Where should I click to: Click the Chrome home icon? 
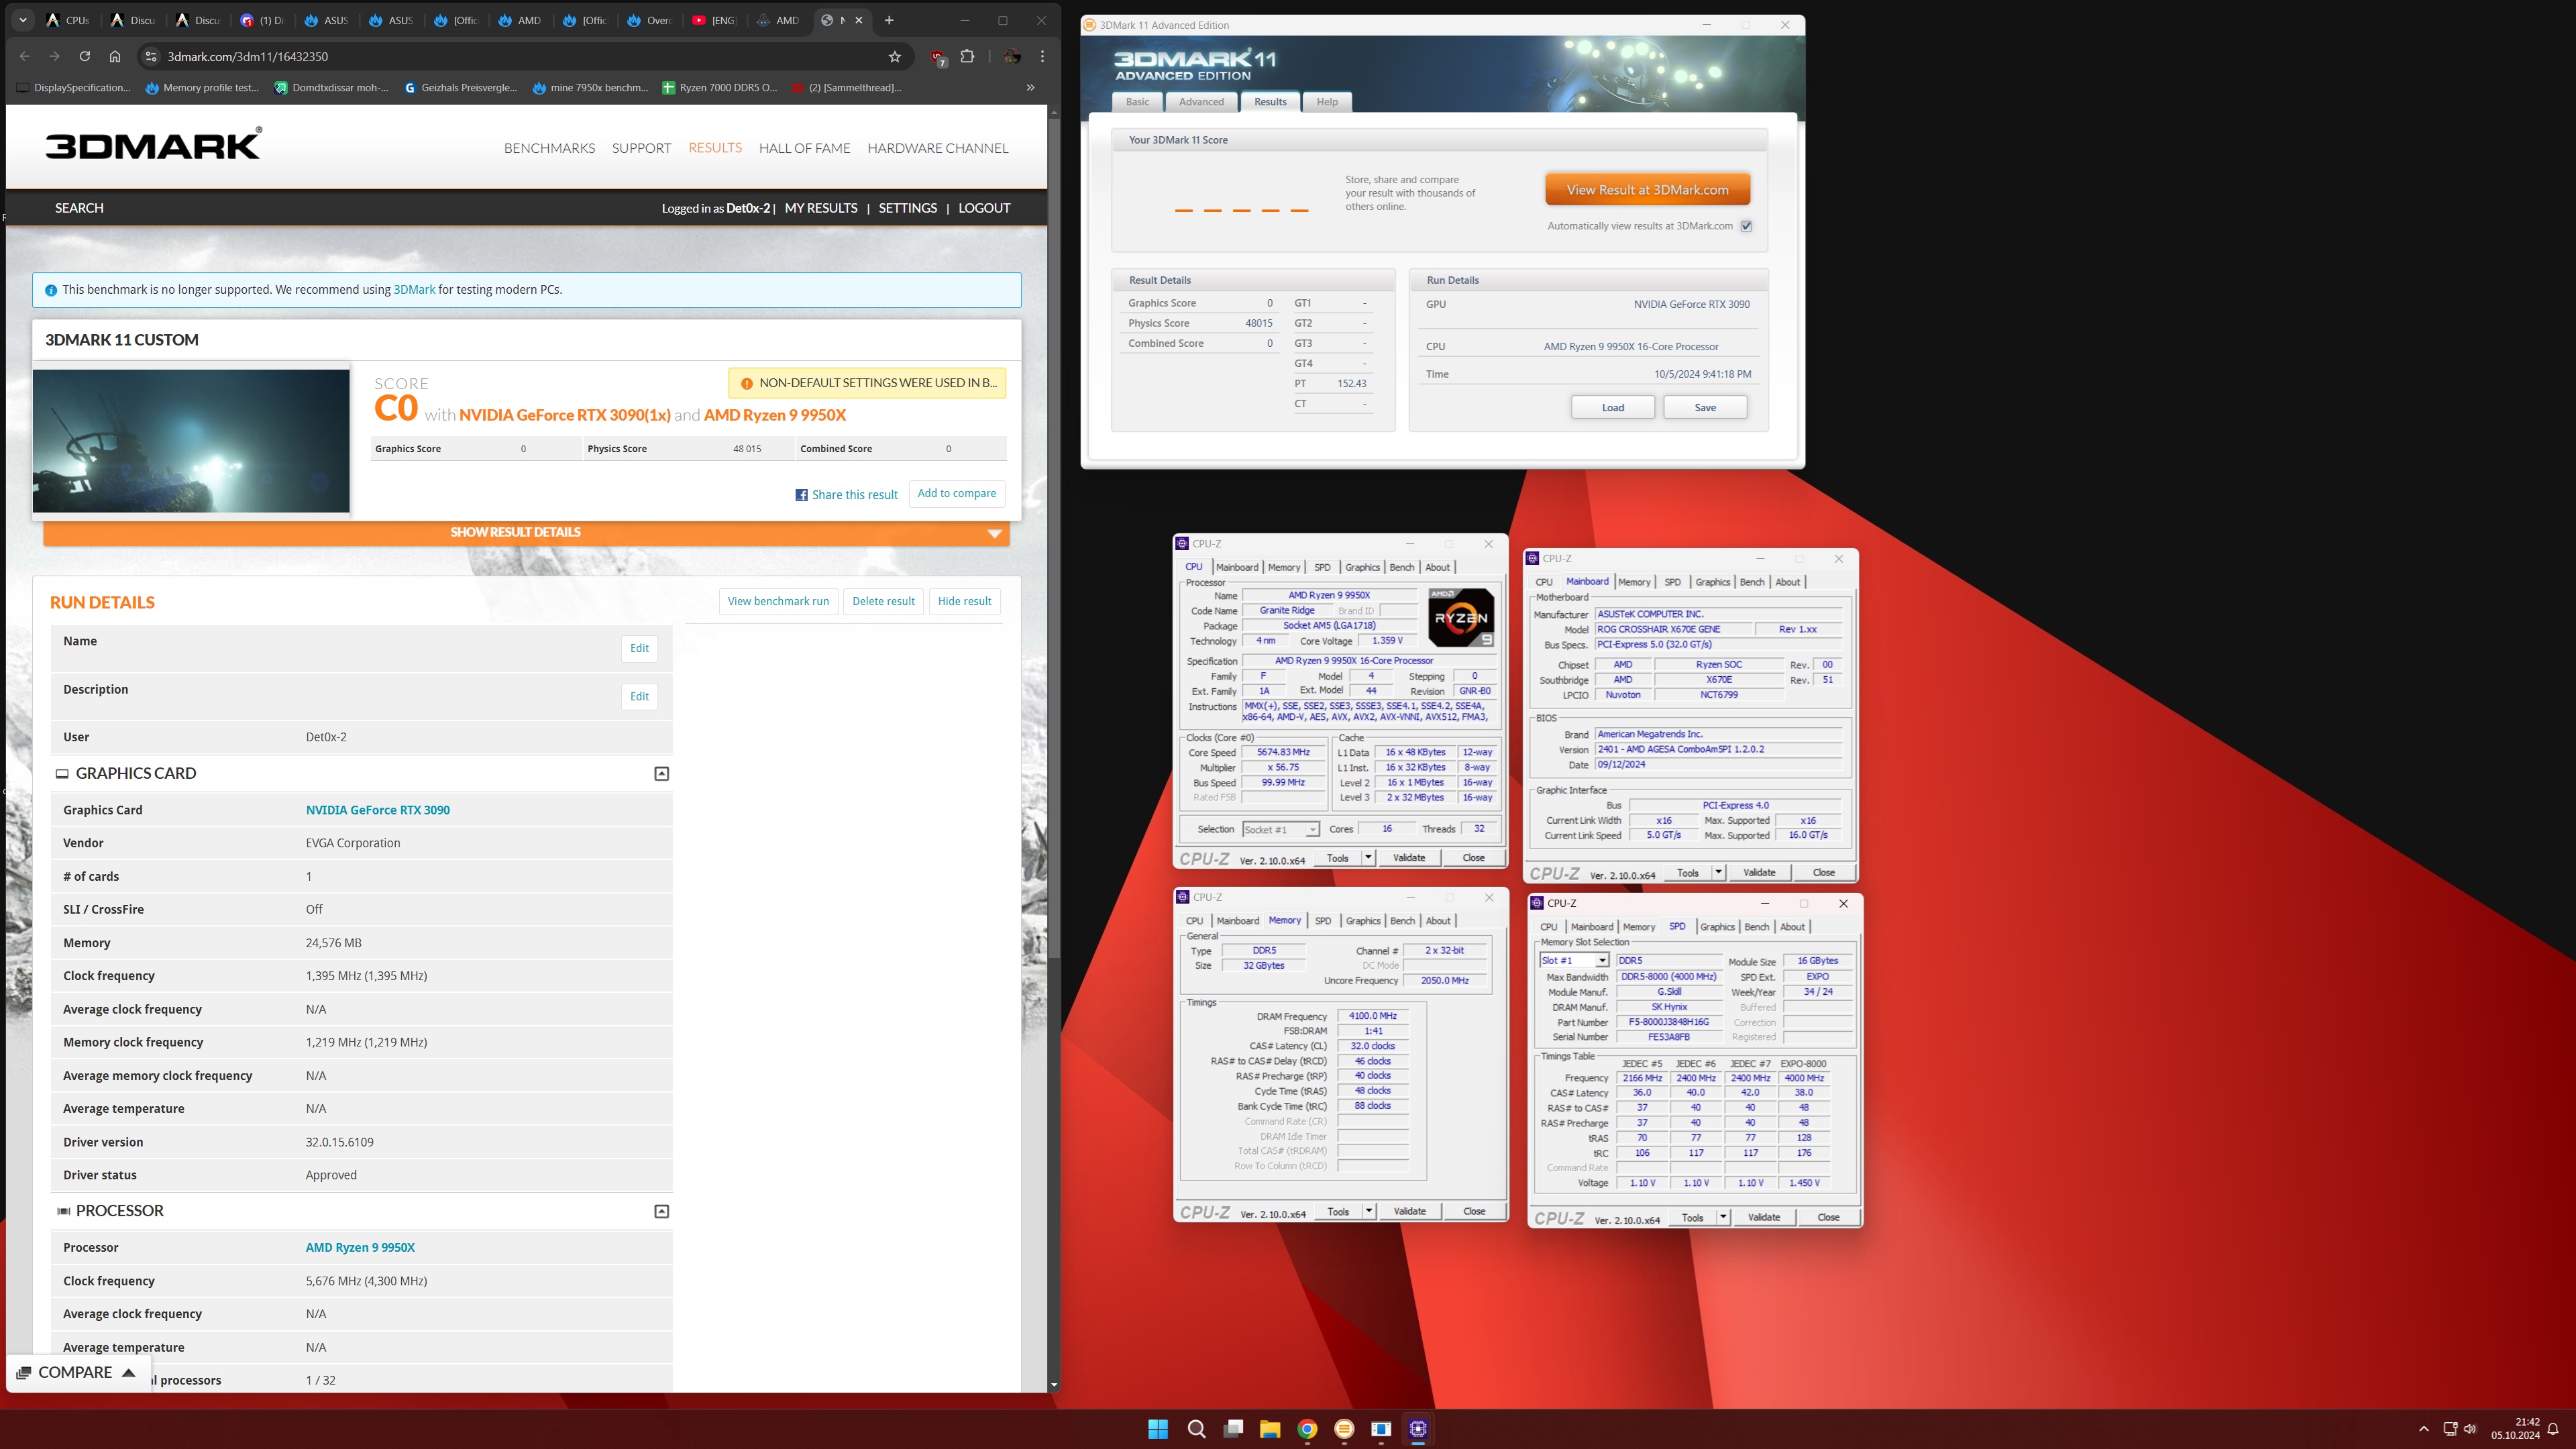click(x=115, y=56)
